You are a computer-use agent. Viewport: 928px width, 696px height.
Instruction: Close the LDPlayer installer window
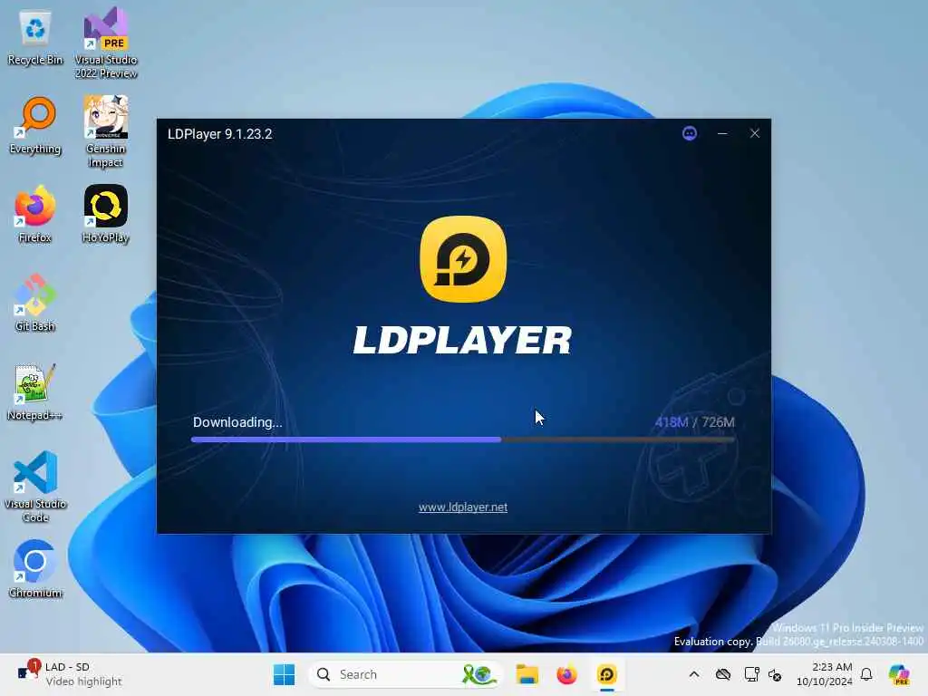[x=755, y=134]
